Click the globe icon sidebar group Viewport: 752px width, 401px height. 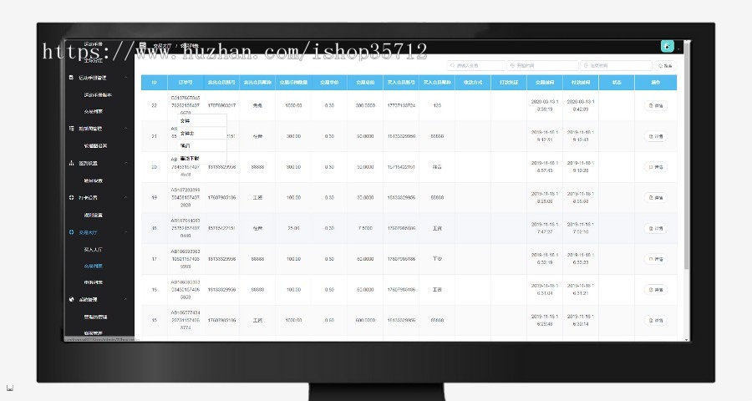click(x=72, y=299)
